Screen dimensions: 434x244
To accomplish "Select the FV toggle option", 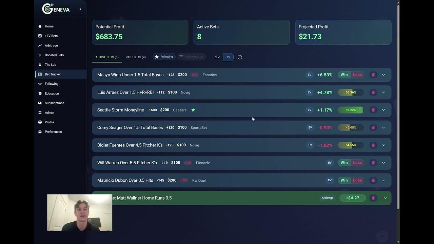I will coord(228,57).
